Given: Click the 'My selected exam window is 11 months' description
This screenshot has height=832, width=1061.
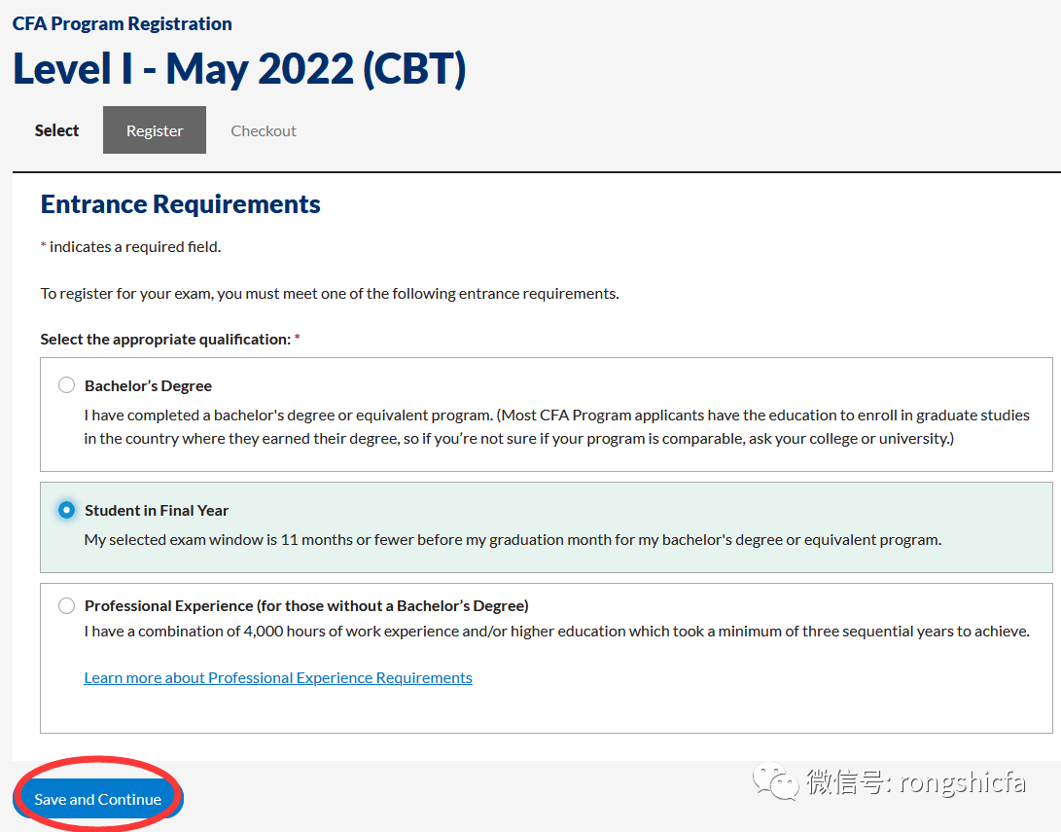Looking at the screenshot, I should [513, 539].
